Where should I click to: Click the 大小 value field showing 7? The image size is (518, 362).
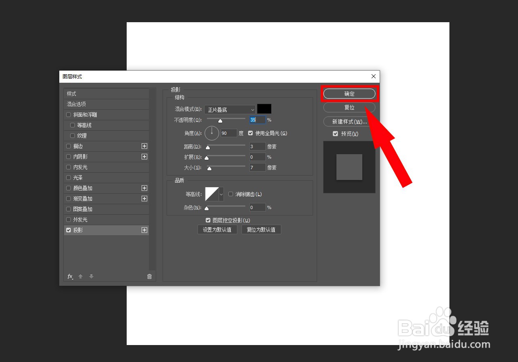point(257,167)
